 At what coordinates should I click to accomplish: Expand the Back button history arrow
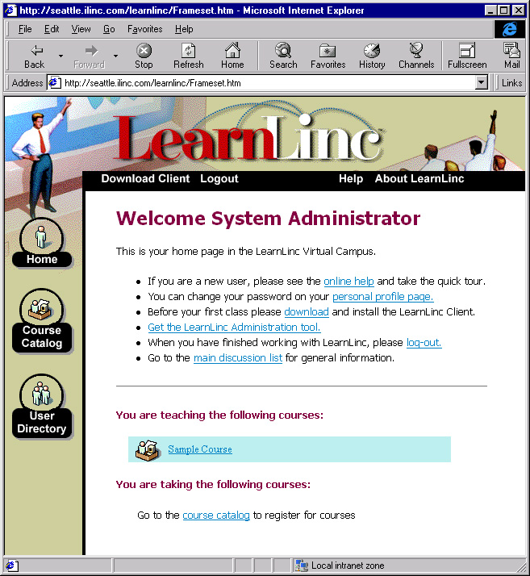61,56
